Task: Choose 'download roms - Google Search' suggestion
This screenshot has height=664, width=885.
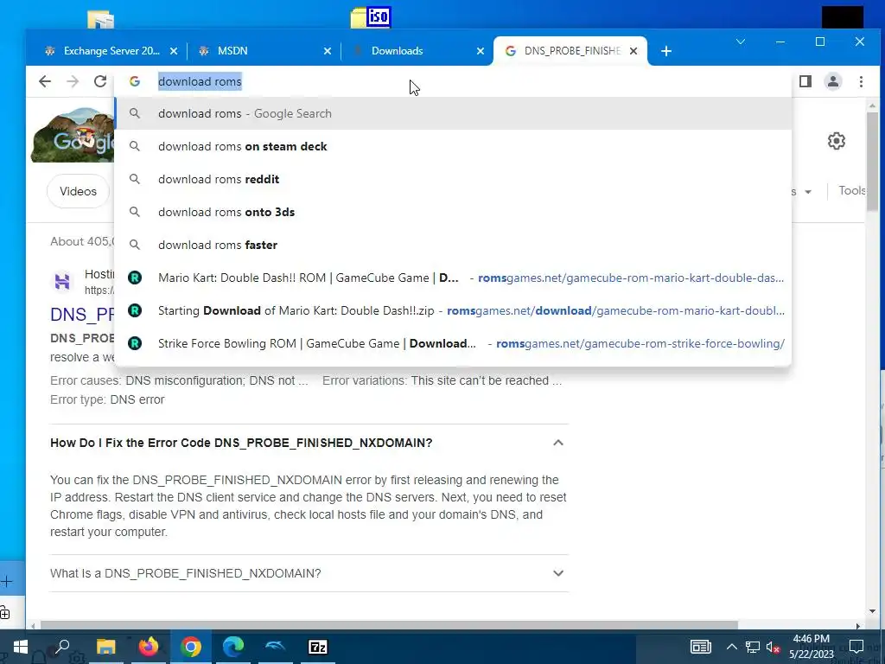Action: [453, 113]
